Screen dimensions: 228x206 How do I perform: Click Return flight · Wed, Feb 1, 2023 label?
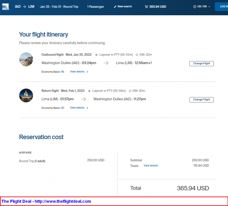click(x=63, y=91)
